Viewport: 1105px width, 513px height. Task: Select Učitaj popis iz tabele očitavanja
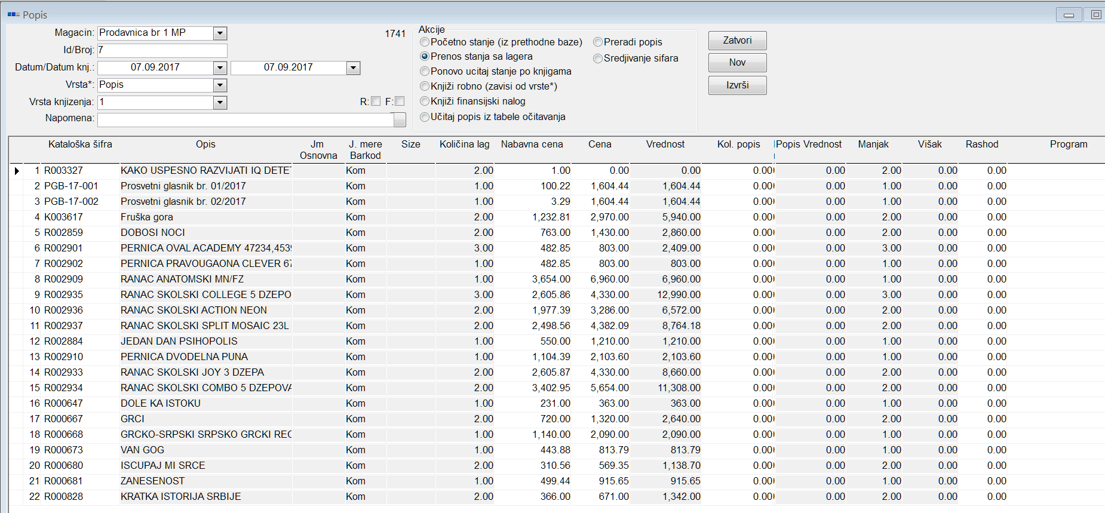tap(425, 117)
